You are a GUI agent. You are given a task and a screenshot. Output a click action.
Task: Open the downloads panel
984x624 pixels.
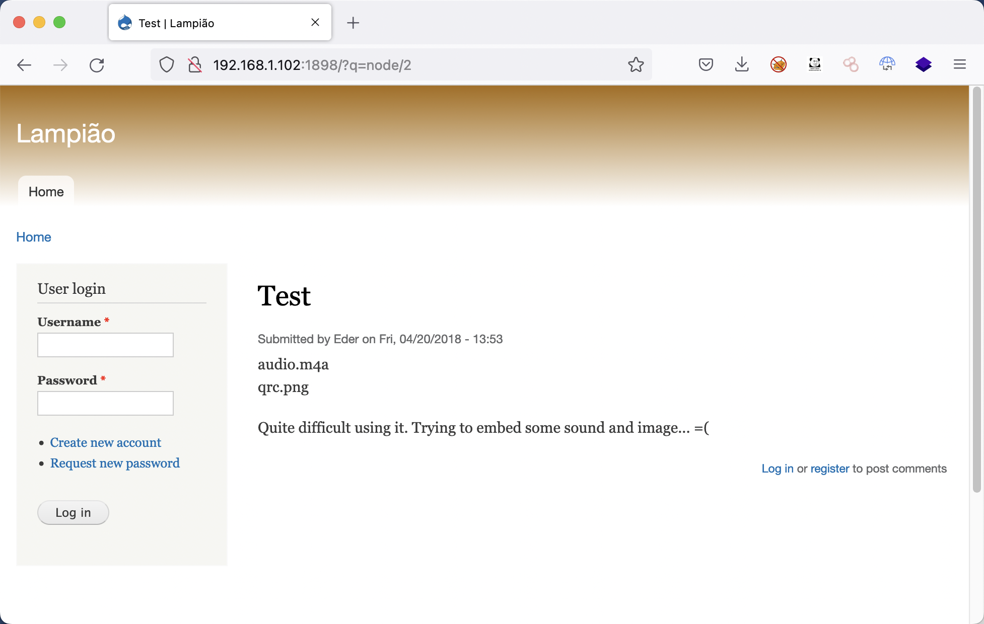coord(742,65)
